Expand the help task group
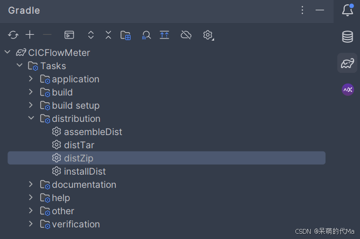Screen dimensions: 360x239 coord(31,197)
